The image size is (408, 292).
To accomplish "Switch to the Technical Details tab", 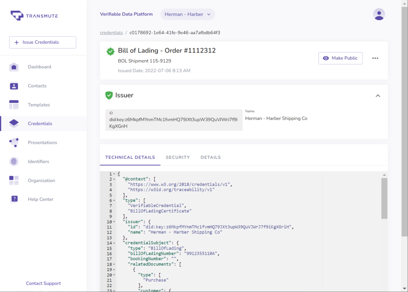I will (130, 157).
